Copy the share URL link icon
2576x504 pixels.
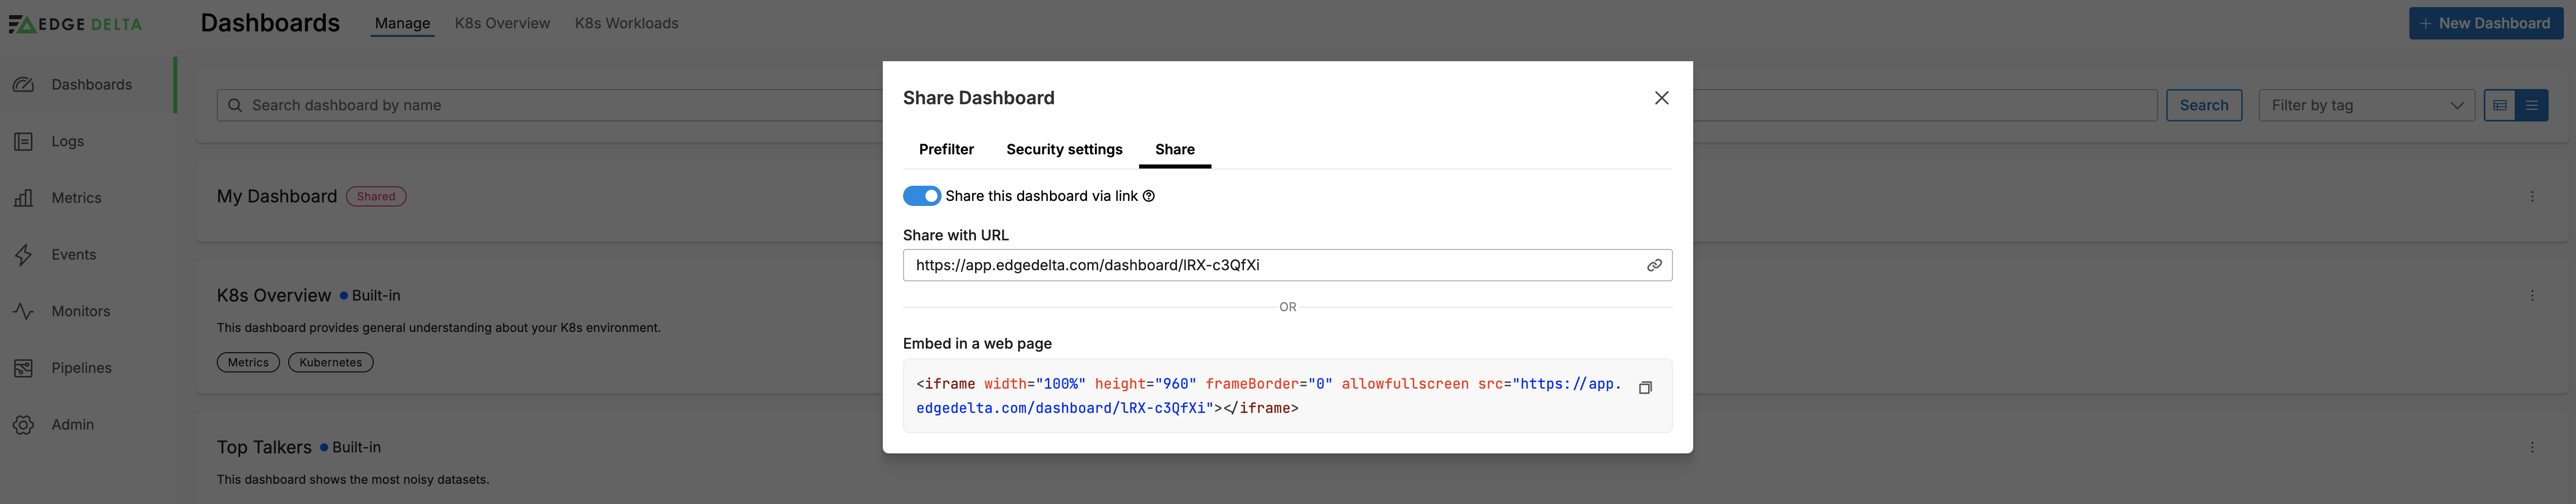1654,265
